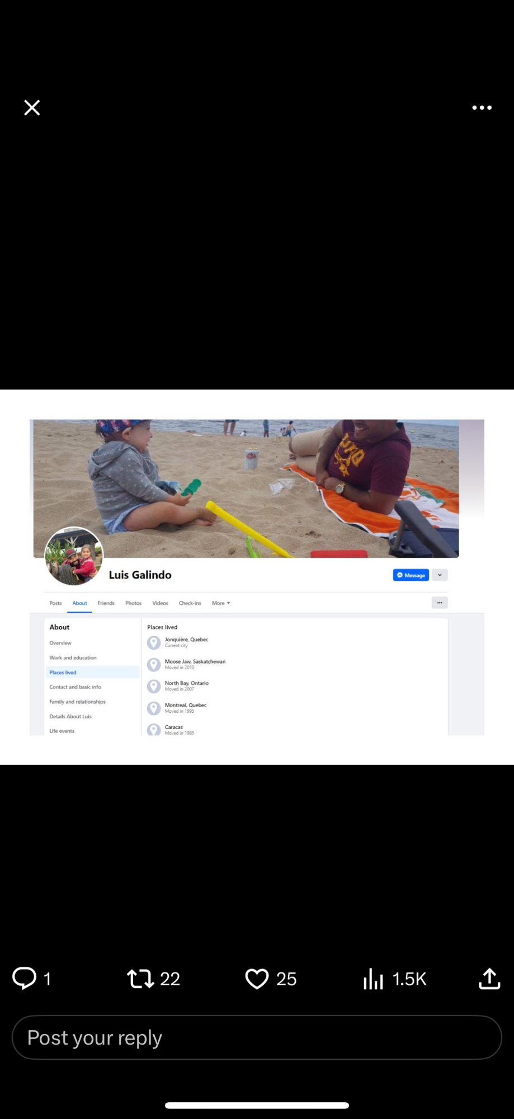
Task: Switch to the Photos tab
Action: click(x=133, y=603)
